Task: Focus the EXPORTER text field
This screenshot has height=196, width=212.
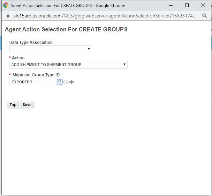Action: point(33,82)
